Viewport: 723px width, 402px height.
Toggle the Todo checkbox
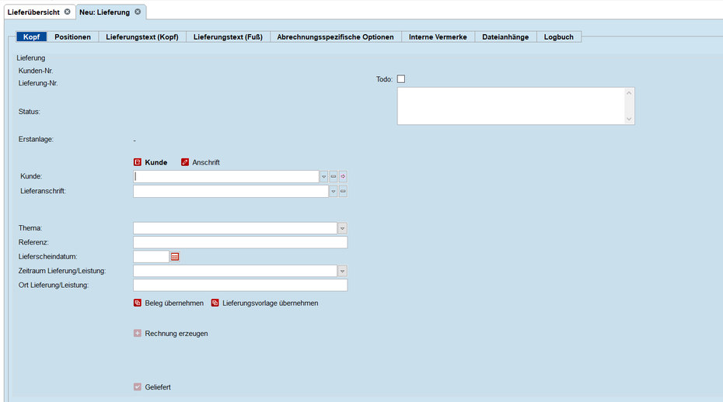point(401,79)
